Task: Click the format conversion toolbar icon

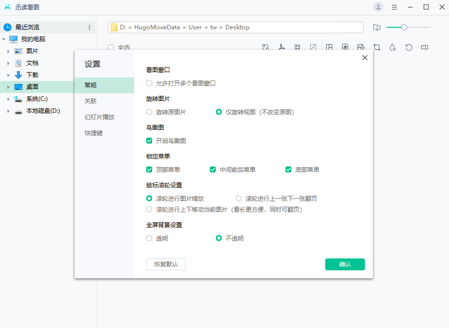Action: 266,47
